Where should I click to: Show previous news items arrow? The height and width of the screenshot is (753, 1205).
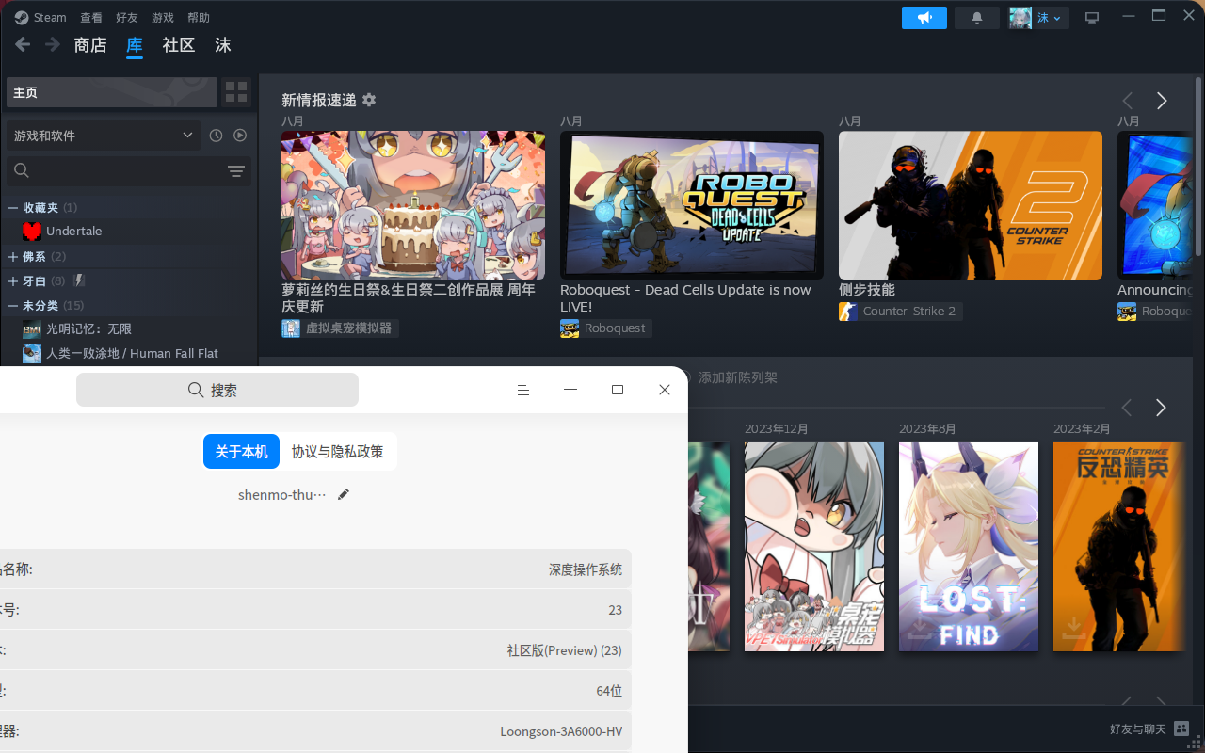(1127, 101)
